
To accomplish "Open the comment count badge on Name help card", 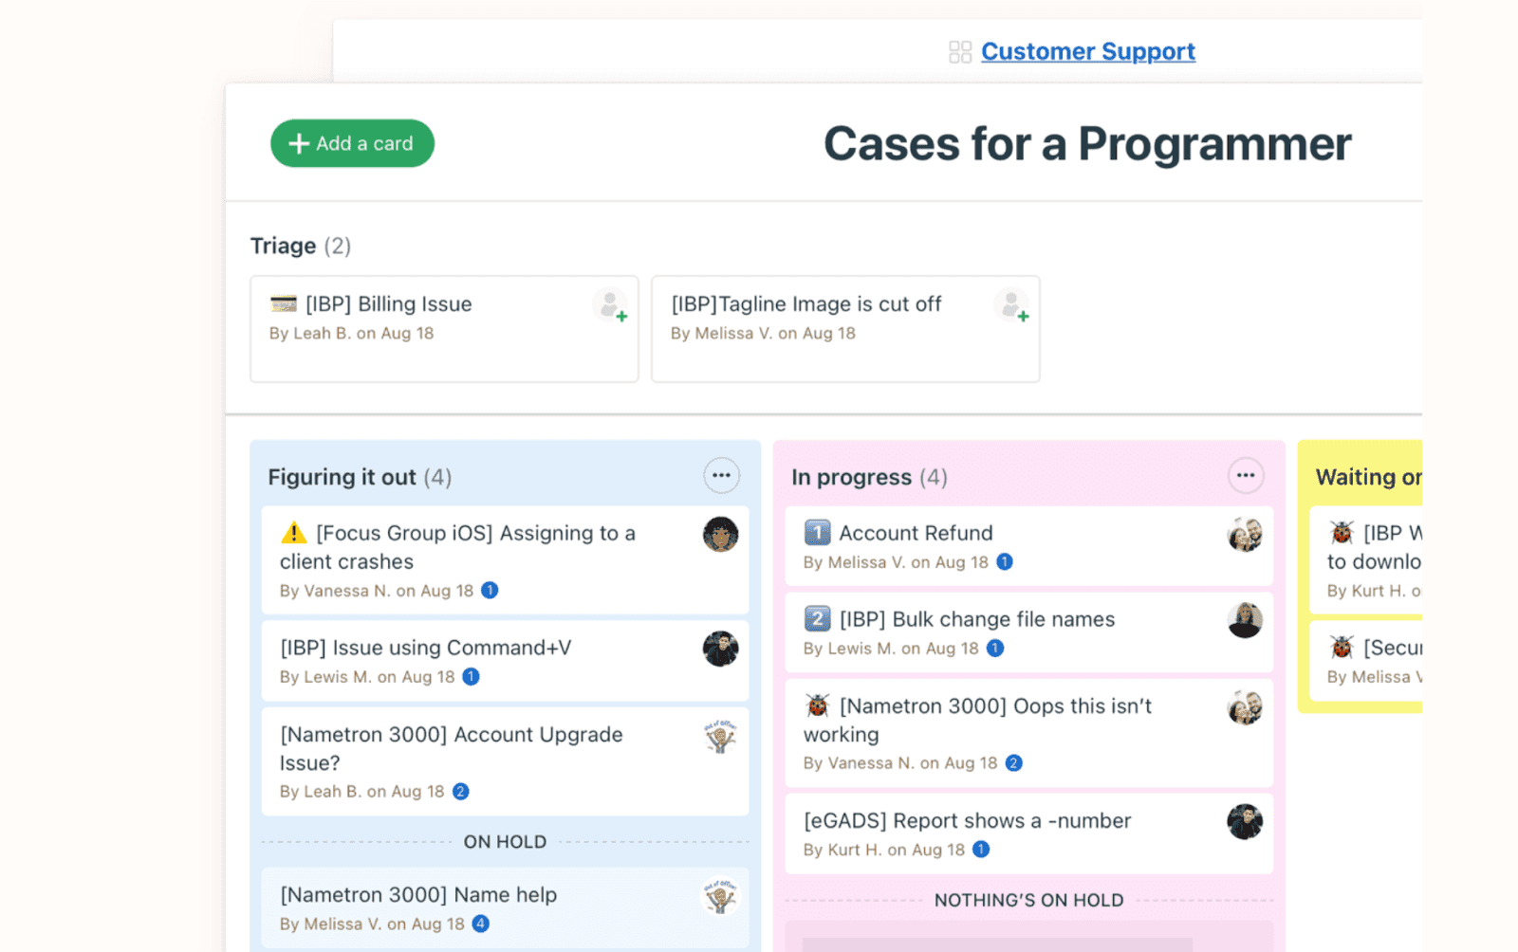I will pyautogui.click(x=480, y=924).
